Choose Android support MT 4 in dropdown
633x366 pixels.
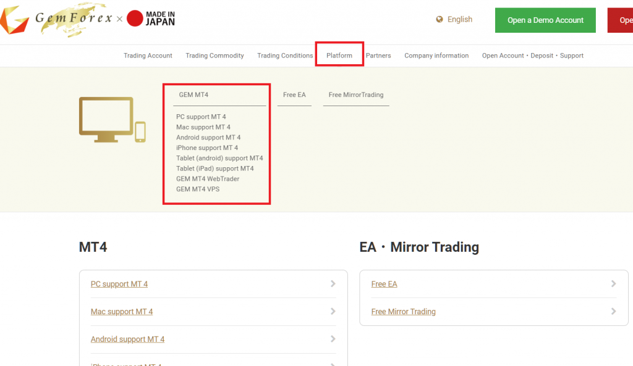click(208, 138)
